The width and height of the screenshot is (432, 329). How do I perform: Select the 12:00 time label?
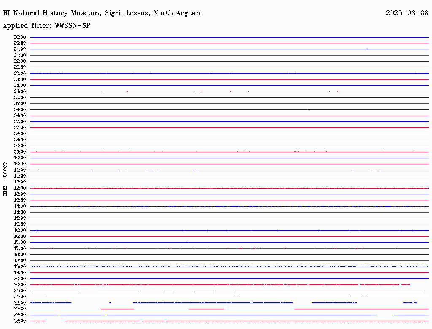20,182
